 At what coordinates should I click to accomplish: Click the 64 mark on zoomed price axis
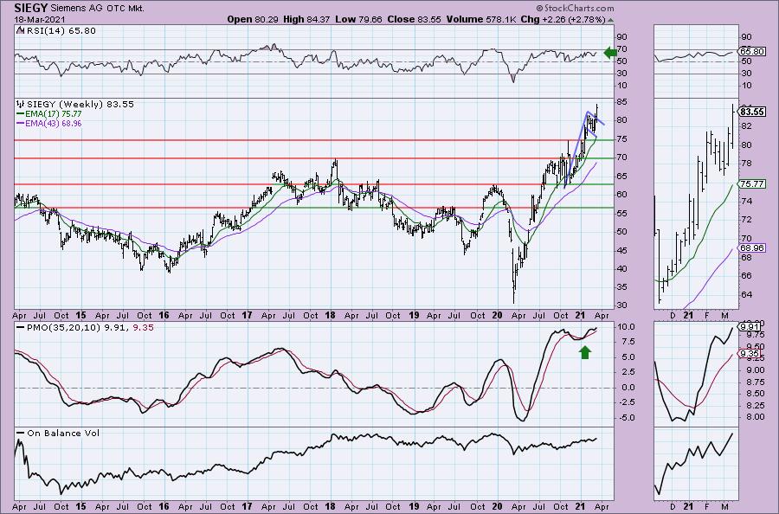coord(747,294)
